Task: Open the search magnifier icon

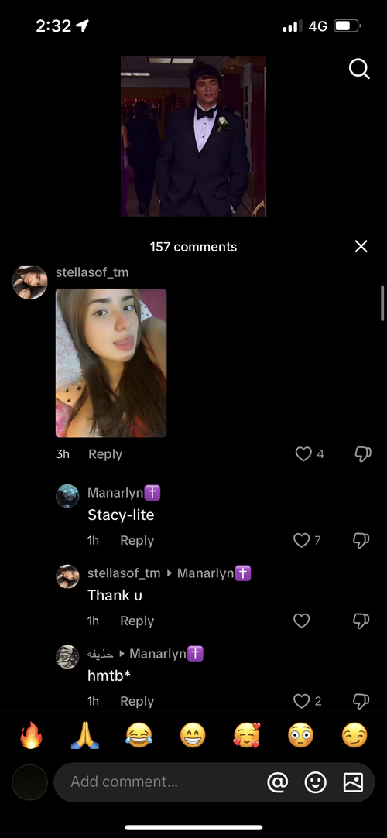Action: [x=359, y=69]
